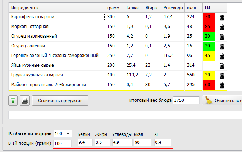The width and height of the screenshot is (242, 152).
Task: Remove Огурец соленый using its trash icon
Action: pyautogui.click(x=222, y=47)
